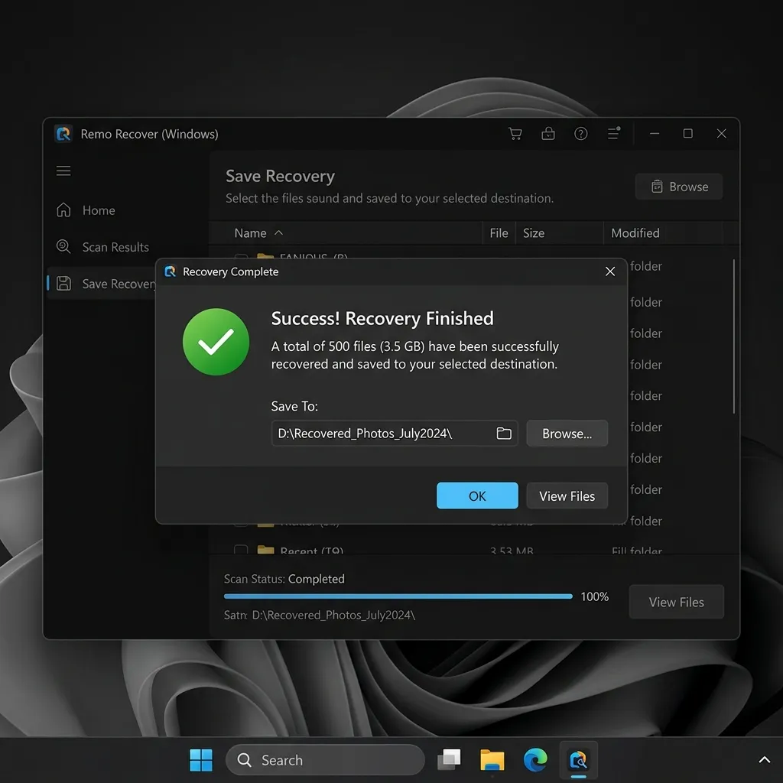783x783 pixels.
Task: Click the Save To path input field
Action: tap(395, 433)
